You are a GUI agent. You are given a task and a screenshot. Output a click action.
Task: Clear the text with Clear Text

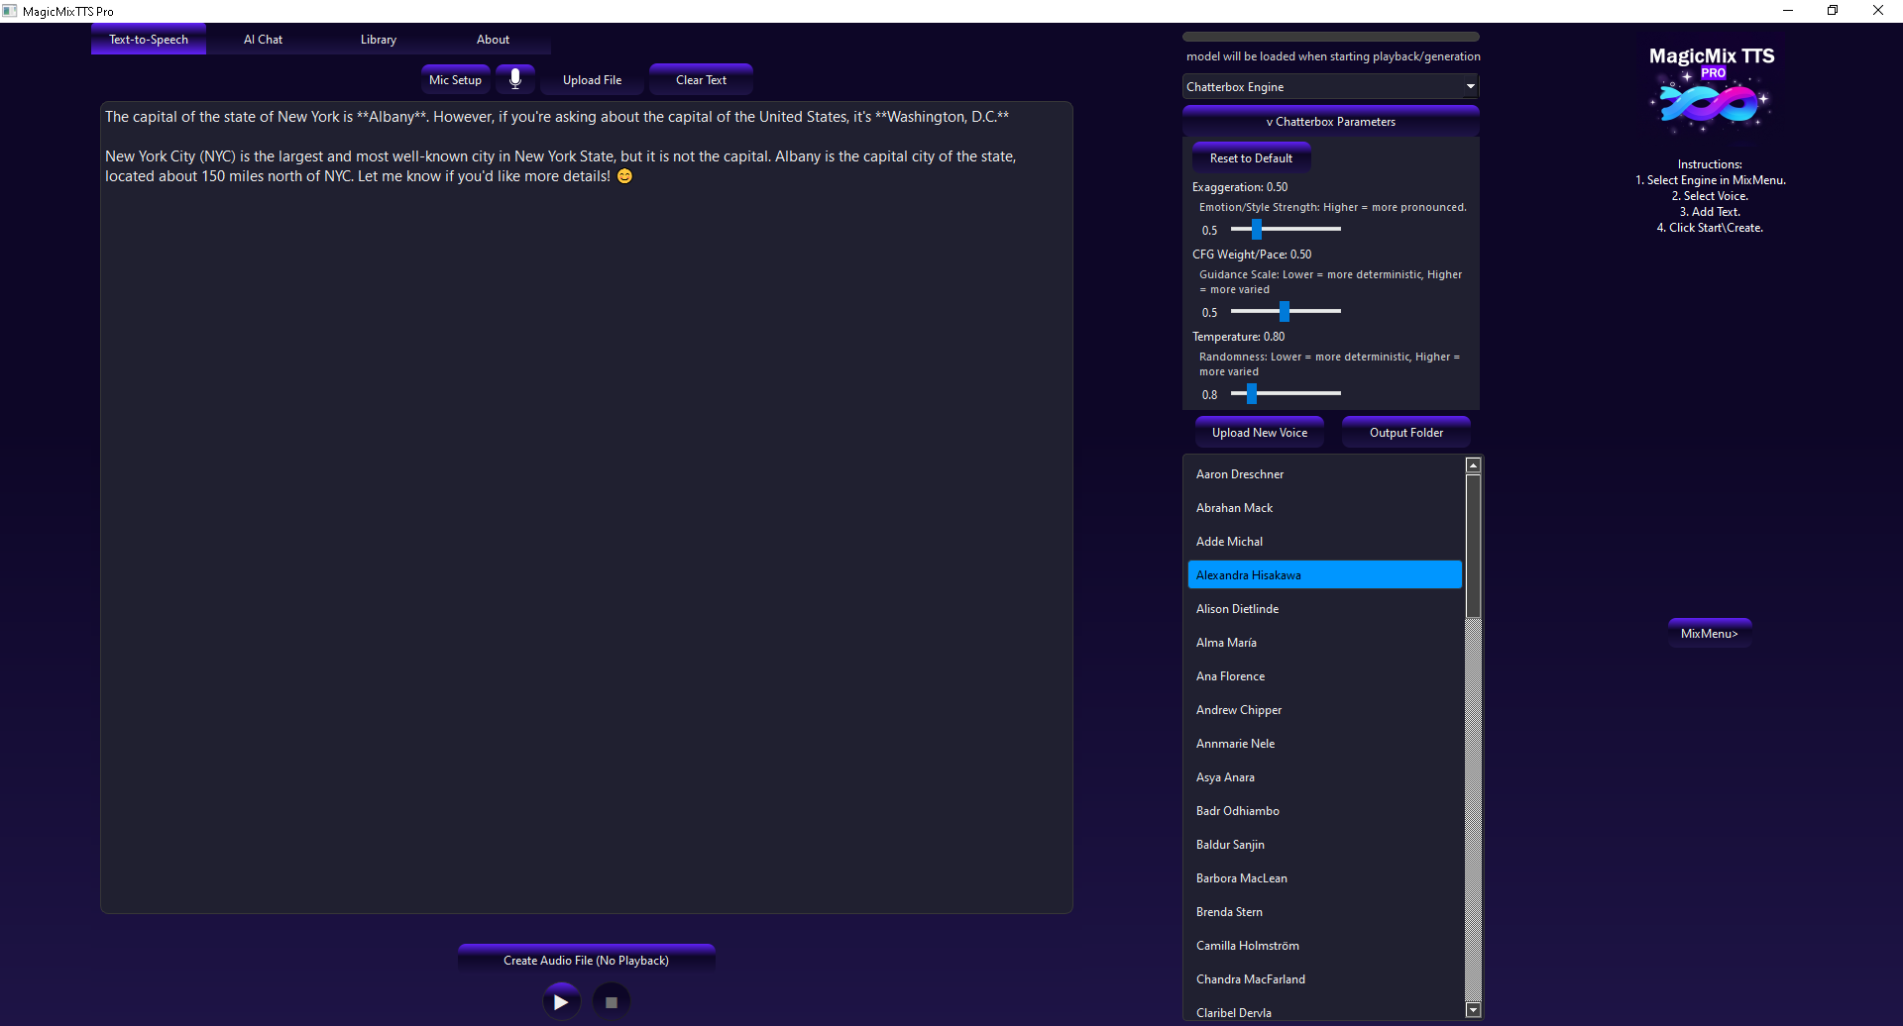point(702,79)
